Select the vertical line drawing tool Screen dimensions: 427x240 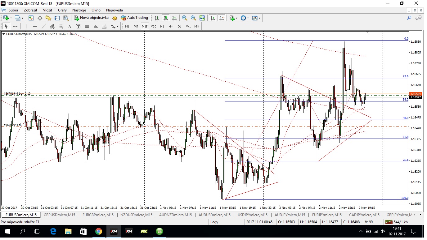point(26,26)
